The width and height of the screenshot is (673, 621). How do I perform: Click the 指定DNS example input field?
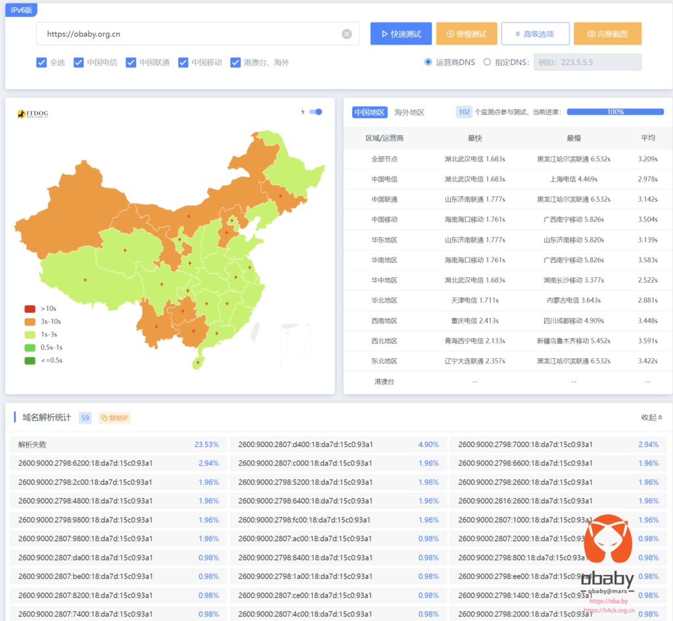pos(588,62)
